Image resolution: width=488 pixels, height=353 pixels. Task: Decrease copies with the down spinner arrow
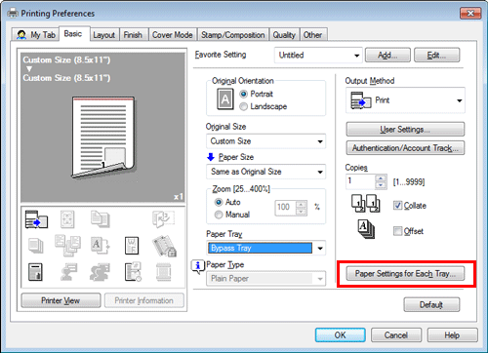click(381, 185)
